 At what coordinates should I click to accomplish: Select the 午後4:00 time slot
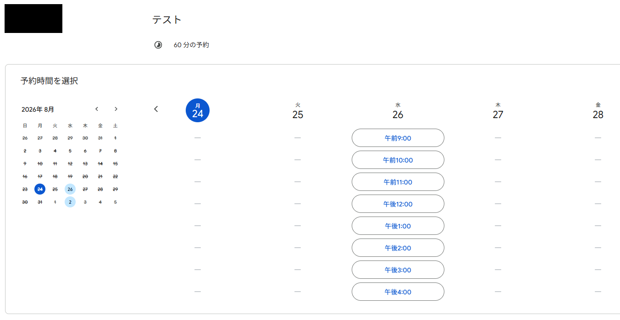pos(398,292)
